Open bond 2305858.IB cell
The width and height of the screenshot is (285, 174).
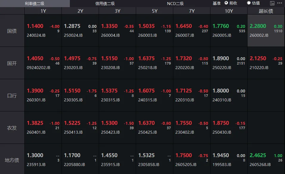tap(155, 159)
